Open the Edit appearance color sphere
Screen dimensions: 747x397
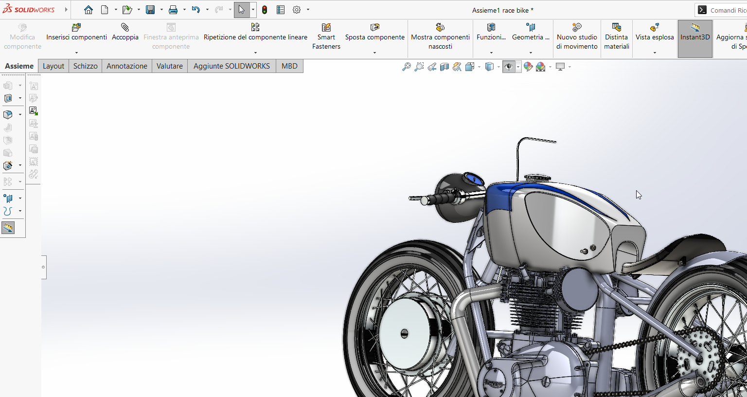528,67
